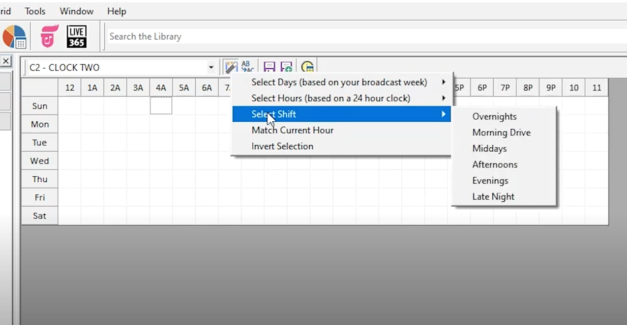Click the save-with-plus icon
Viewport: 627px width, 325px height.
pyautogui.click(x=286, y=67)
